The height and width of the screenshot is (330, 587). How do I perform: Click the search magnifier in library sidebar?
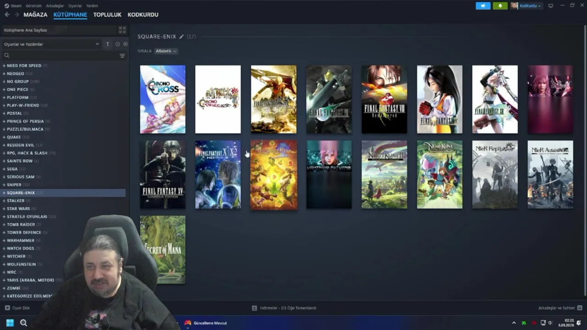point(6,55)
